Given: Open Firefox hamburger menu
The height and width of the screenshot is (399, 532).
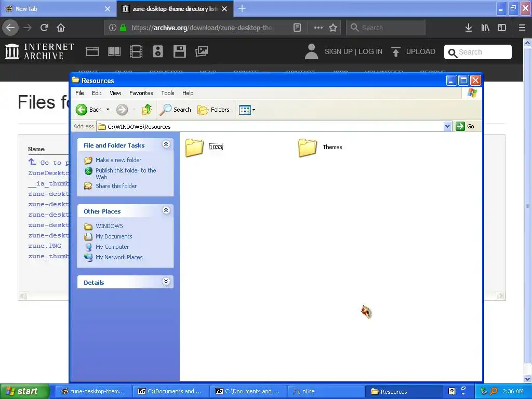Looking at the screenshot, I should coord(522,28).
